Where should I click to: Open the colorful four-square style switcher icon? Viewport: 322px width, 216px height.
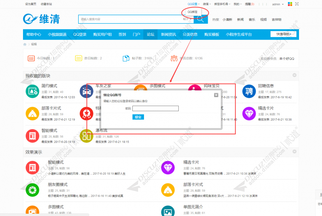click(290, 4)
